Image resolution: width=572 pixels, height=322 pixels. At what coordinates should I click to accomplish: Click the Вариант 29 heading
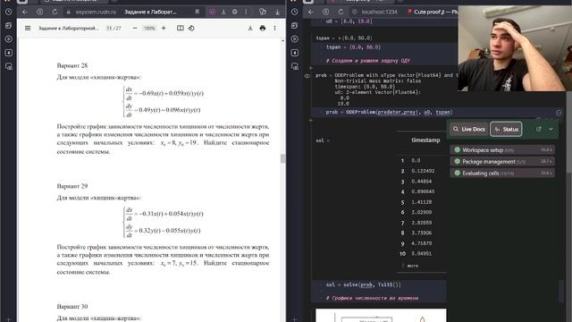click(72, 186)
